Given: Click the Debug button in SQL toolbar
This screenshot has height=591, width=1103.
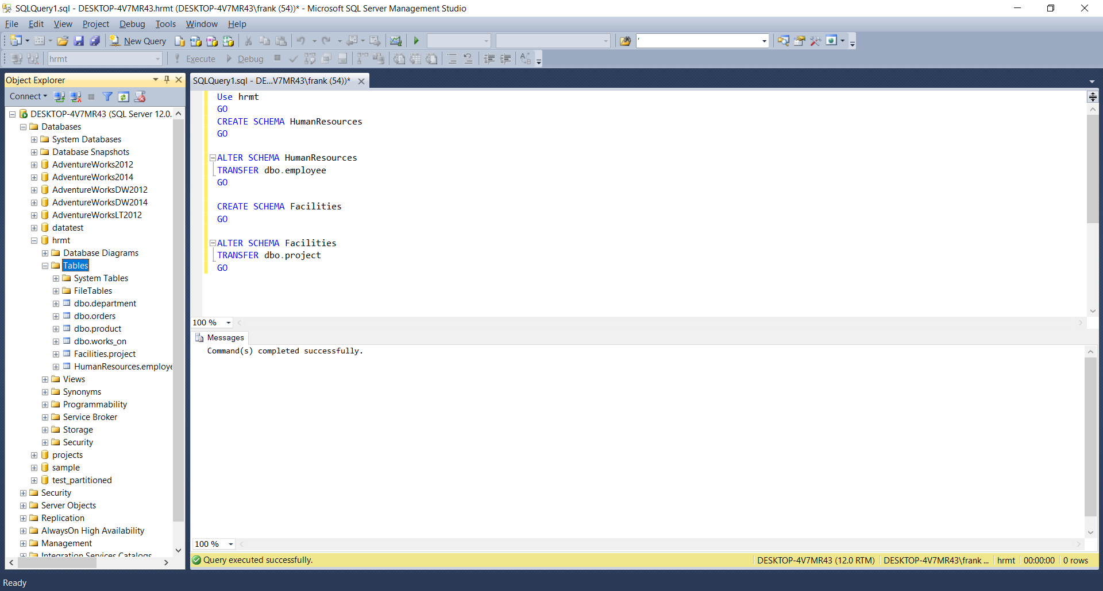Looking at the screenshot, I should 245,59.
